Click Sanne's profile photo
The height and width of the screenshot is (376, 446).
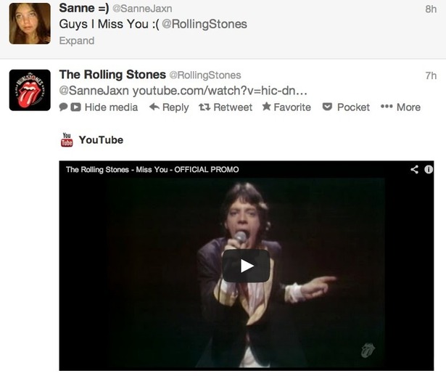coord(30,23)
